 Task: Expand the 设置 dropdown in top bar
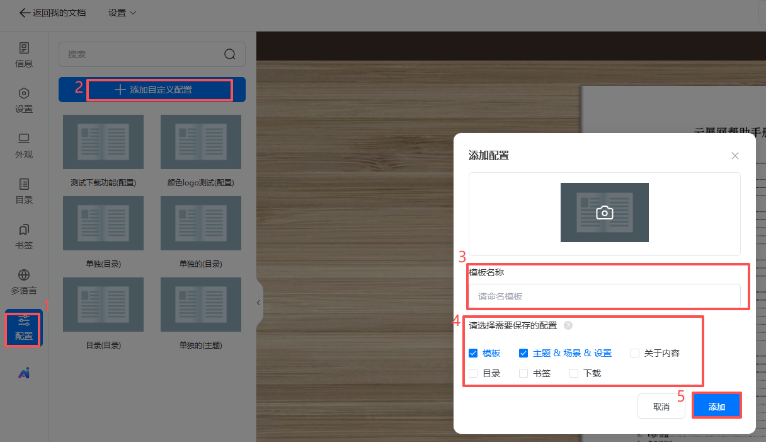coord(122,13)
